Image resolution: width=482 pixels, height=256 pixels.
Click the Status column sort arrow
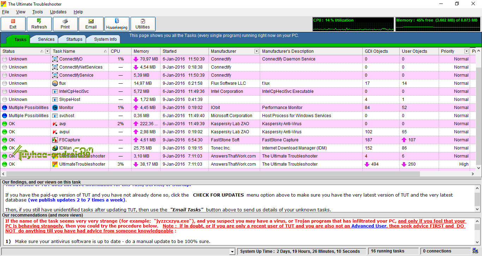point(42,51)
